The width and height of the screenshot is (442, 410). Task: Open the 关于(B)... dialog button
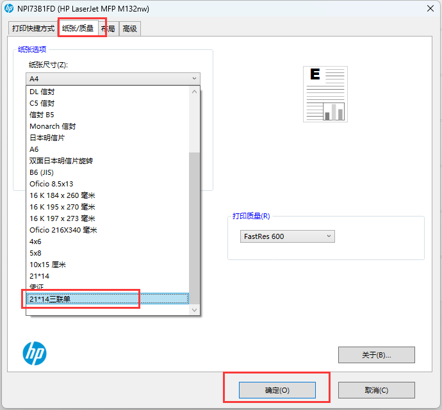376,355
